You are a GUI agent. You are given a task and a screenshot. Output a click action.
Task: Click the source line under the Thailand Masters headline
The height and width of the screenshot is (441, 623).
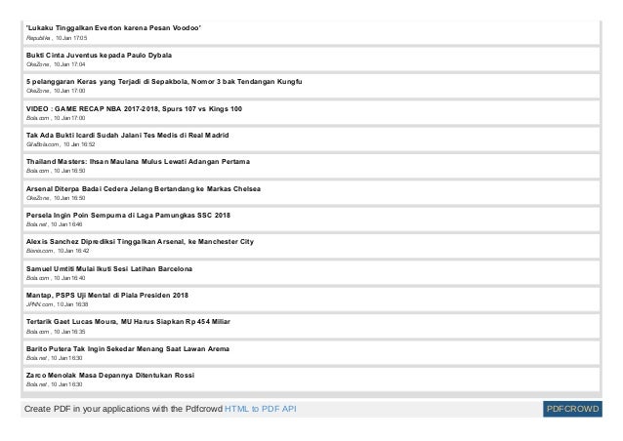[56, 171]
